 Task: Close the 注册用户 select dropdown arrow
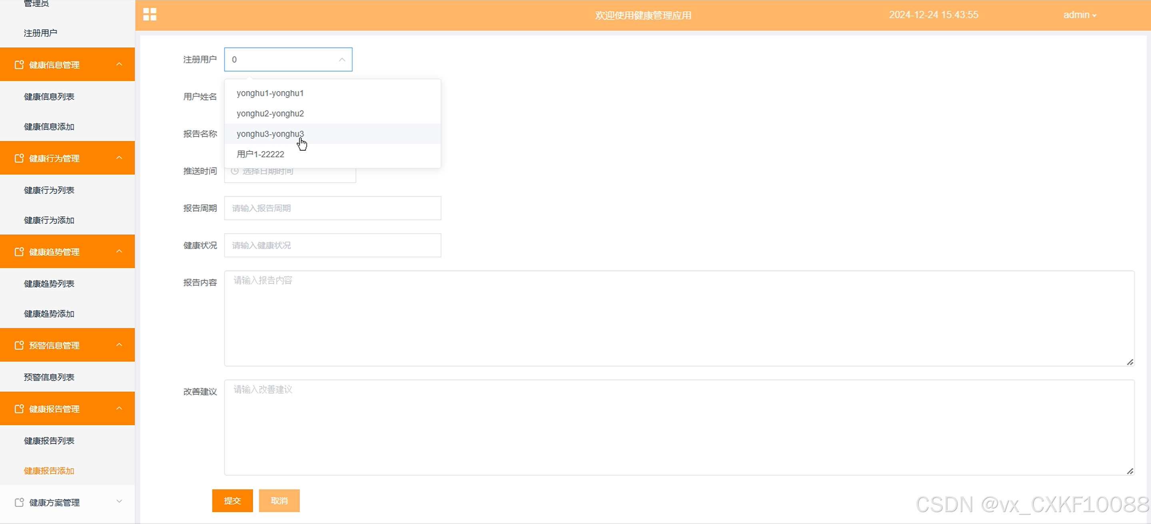pyautogui.click(x=342, y=60)
